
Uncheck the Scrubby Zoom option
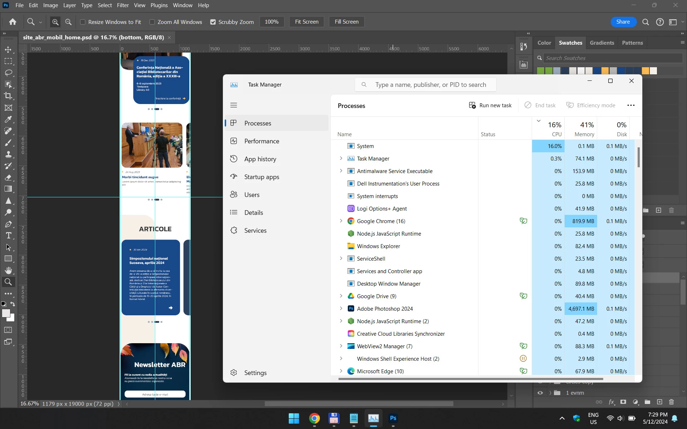[x=213, y=22]
